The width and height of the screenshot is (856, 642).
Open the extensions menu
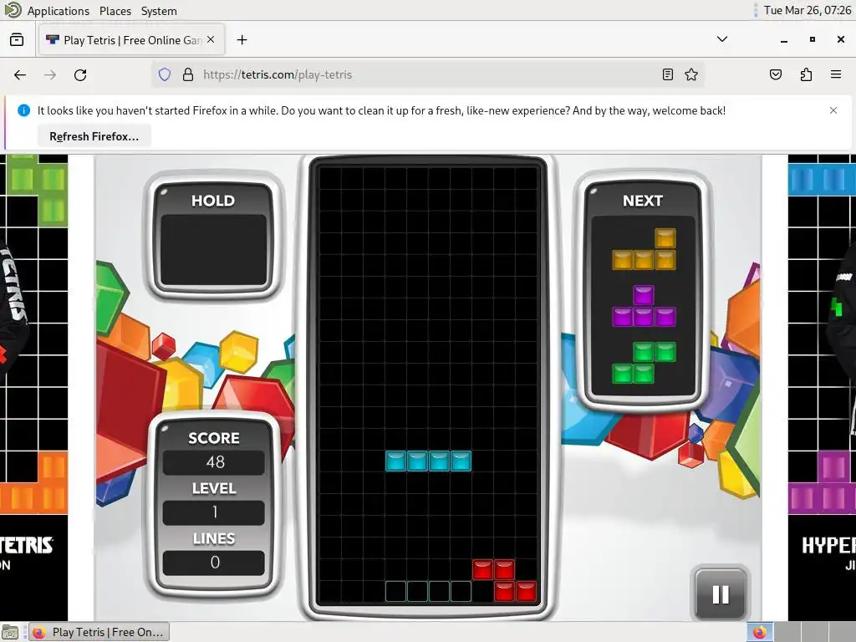(x=806, y=74)
